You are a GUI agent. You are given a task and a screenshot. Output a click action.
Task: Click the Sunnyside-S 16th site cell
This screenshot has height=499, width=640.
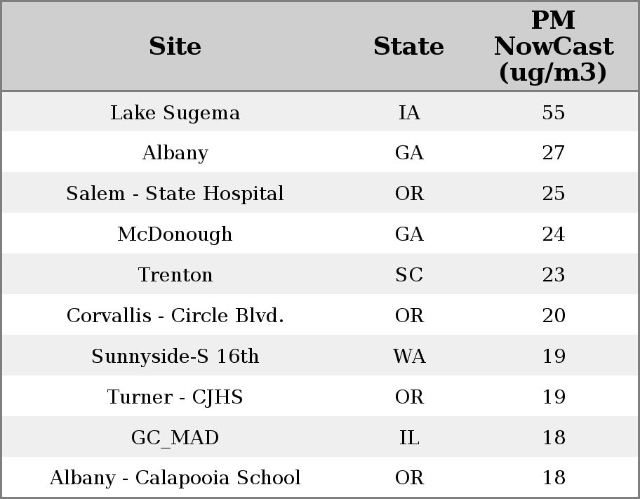coord(175,356)
